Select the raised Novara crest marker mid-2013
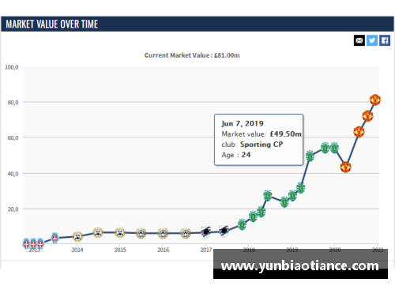Image resolution: width=395 pixels, height=286 pixels. [55, 238]
